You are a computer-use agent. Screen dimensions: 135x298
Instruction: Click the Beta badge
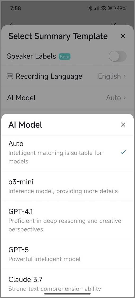[64, 56]
